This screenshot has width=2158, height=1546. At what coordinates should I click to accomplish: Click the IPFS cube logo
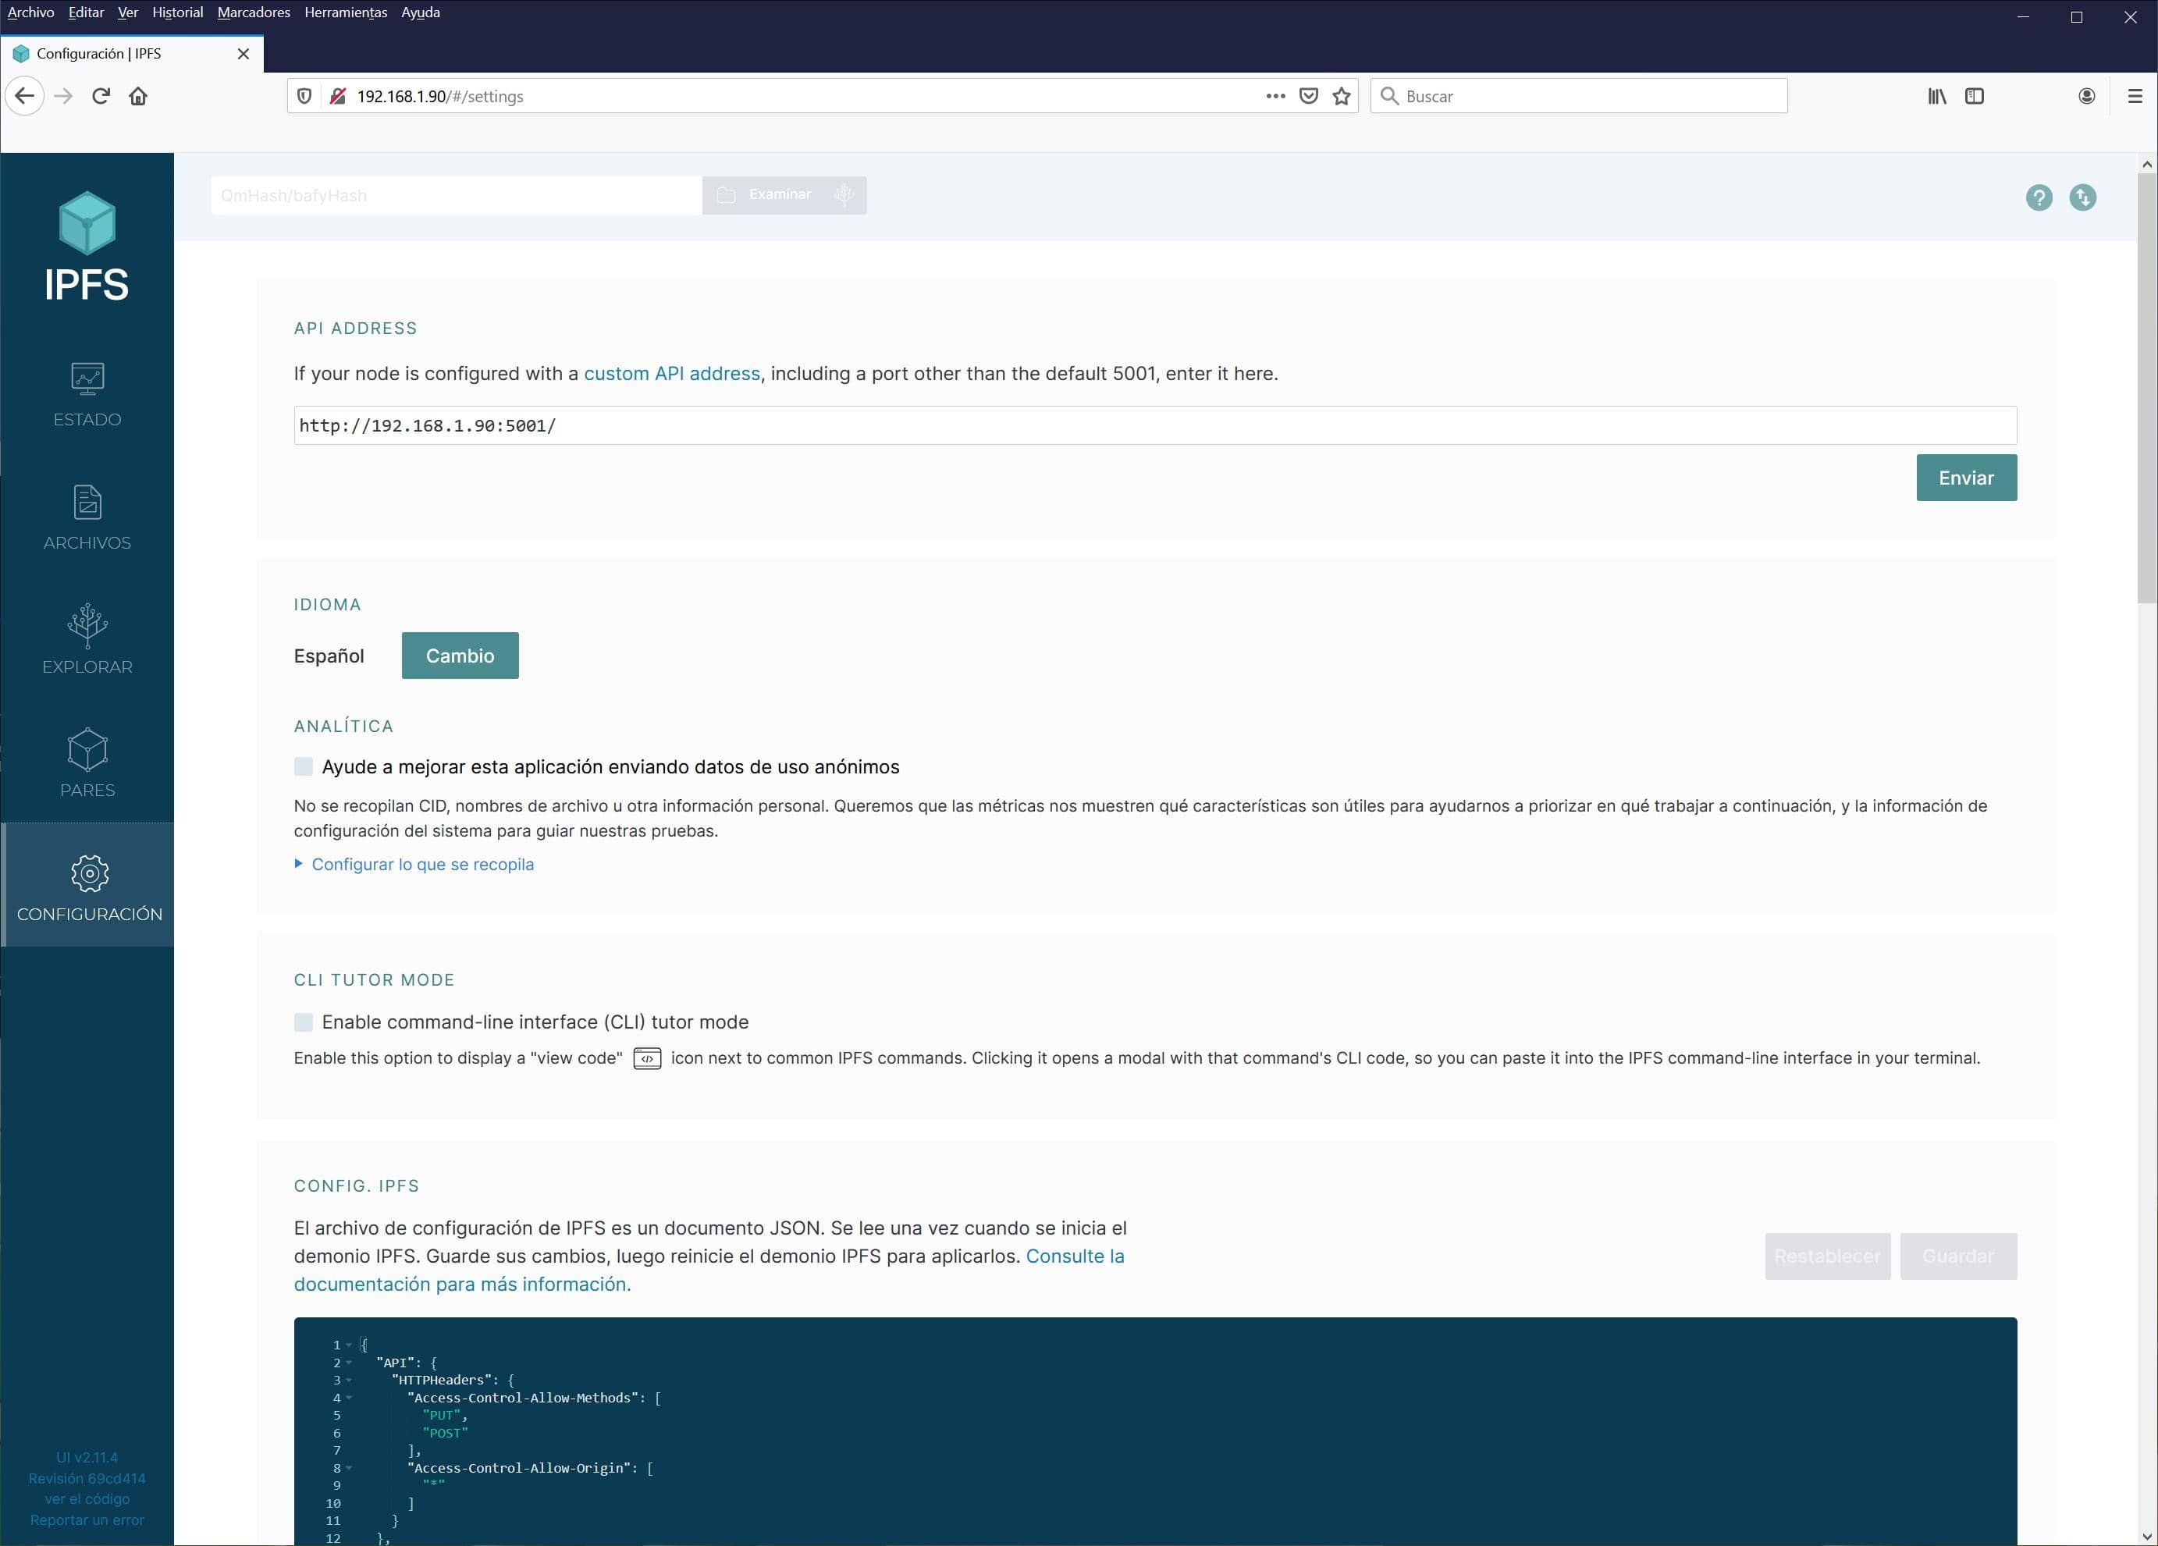pyautogui.click(x=87, y=223)
